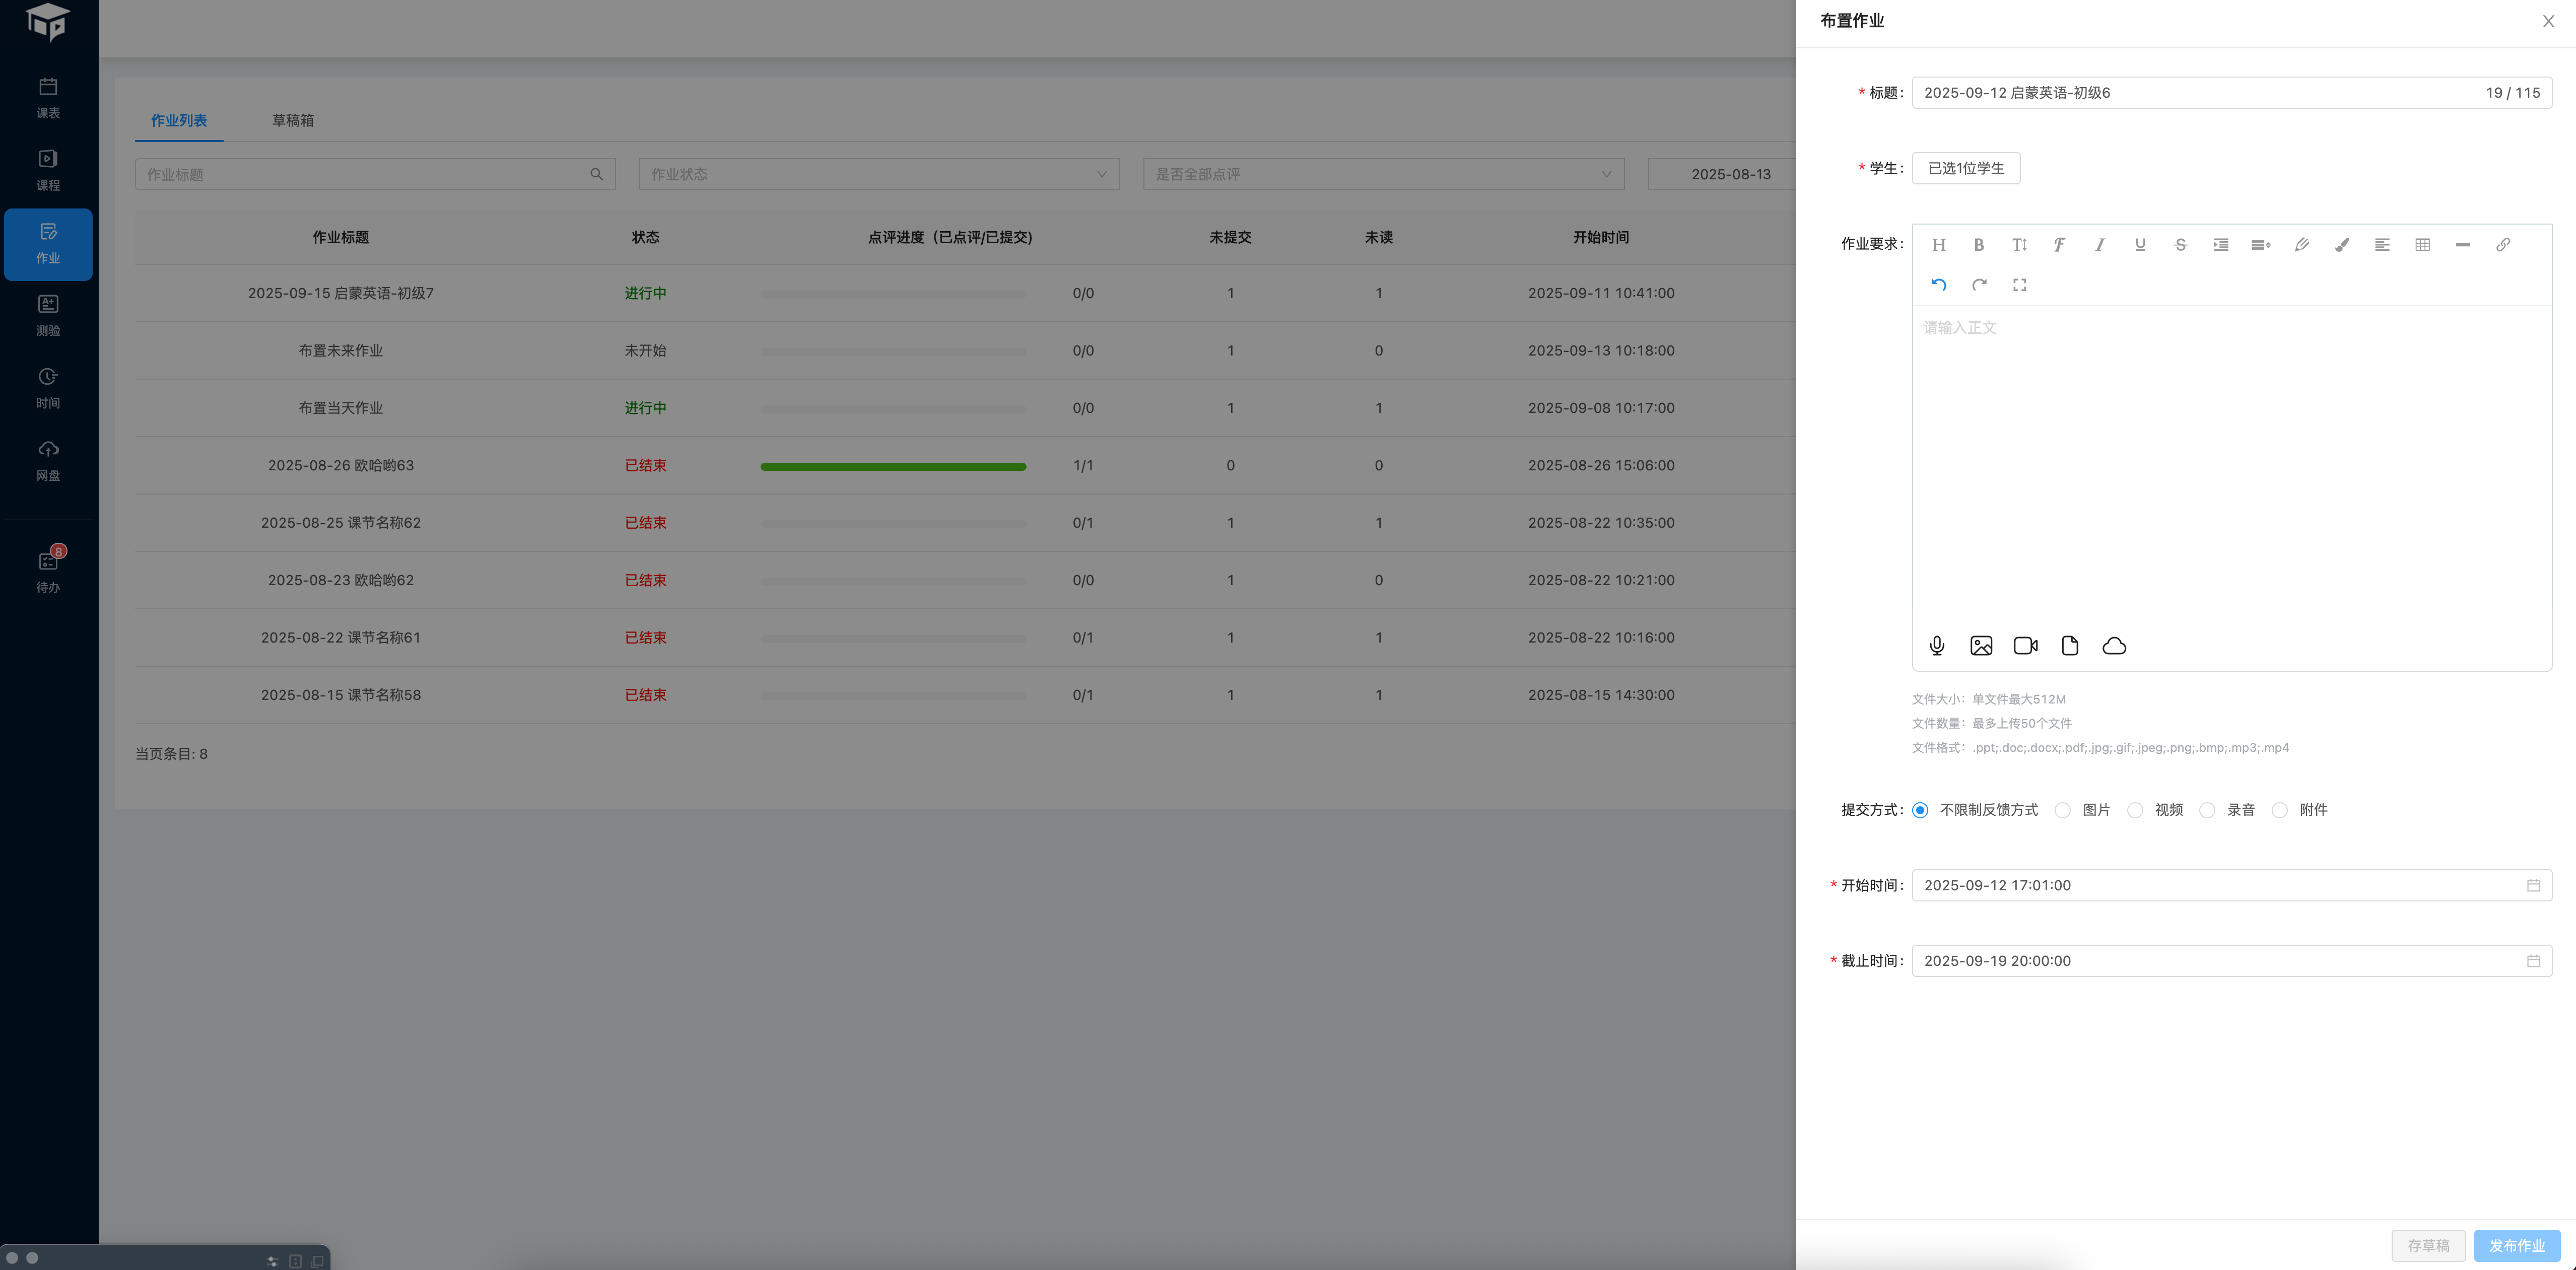The image size is (2576, 1270).
Task: Switch to the 草稿箱 tab
Action: point(292,120)
